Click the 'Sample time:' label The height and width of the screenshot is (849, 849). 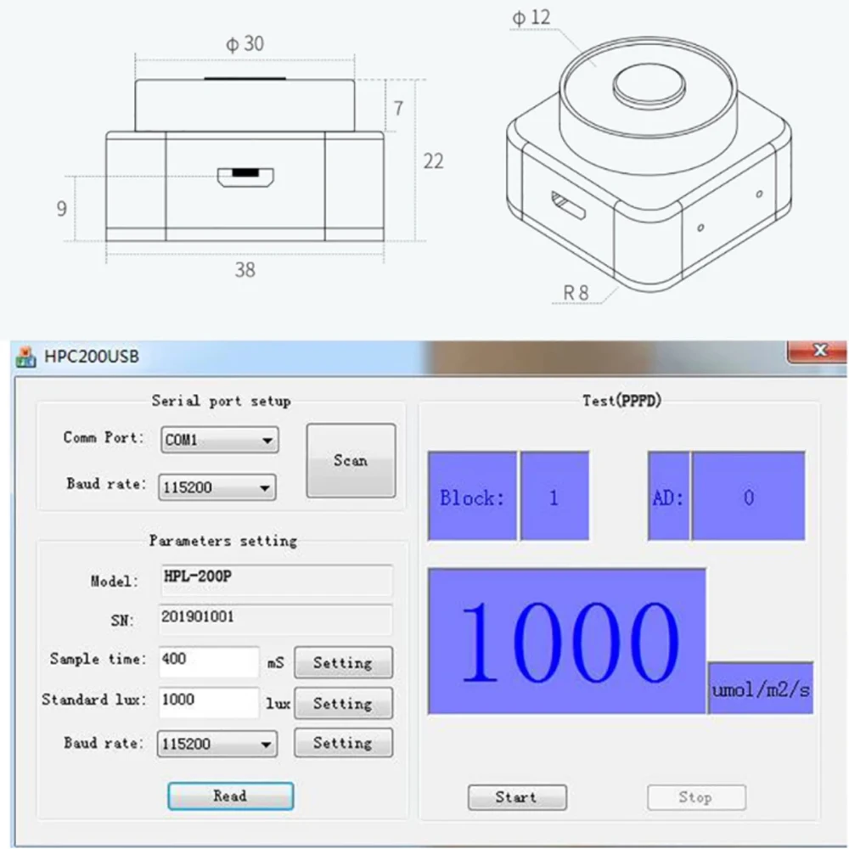tap(98, 659)
